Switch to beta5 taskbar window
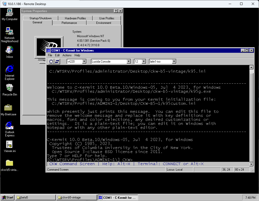 point(36,197)
